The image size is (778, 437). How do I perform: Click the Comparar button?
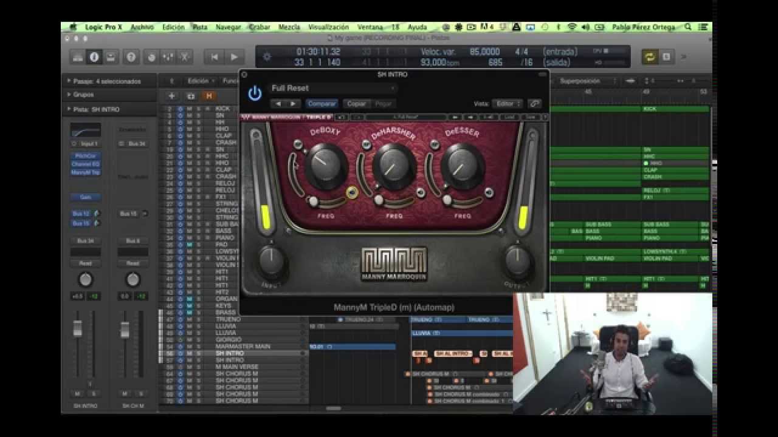point(322,104)
